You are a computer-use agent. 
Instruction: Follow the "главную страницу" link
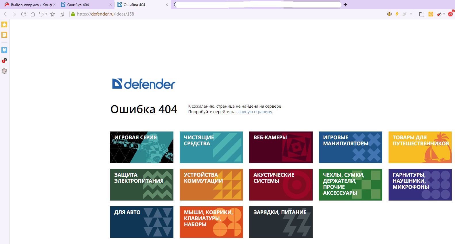tap(254, 112)
